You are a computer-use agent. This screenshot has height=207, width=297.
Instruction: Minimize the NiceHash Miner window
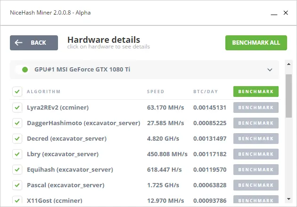[274, 14]
